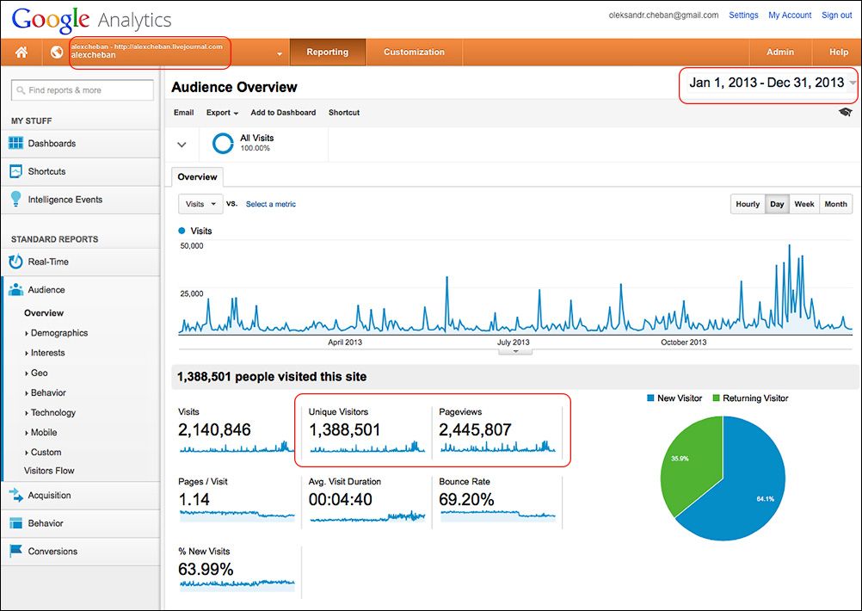Expand the Behavior submenu under Audience
The image size is (862, 611).
(45, 392)
